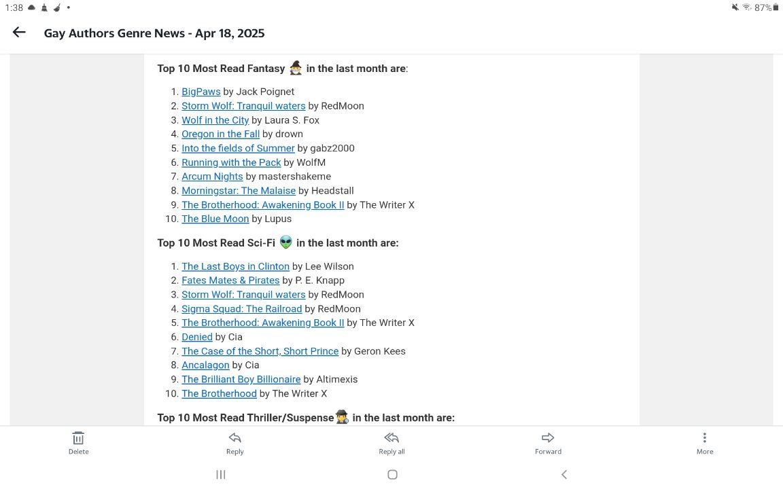
Task: Open The Brilliant Boy Billionaire link
Action: pyautogui.click(x=241, y=380)
